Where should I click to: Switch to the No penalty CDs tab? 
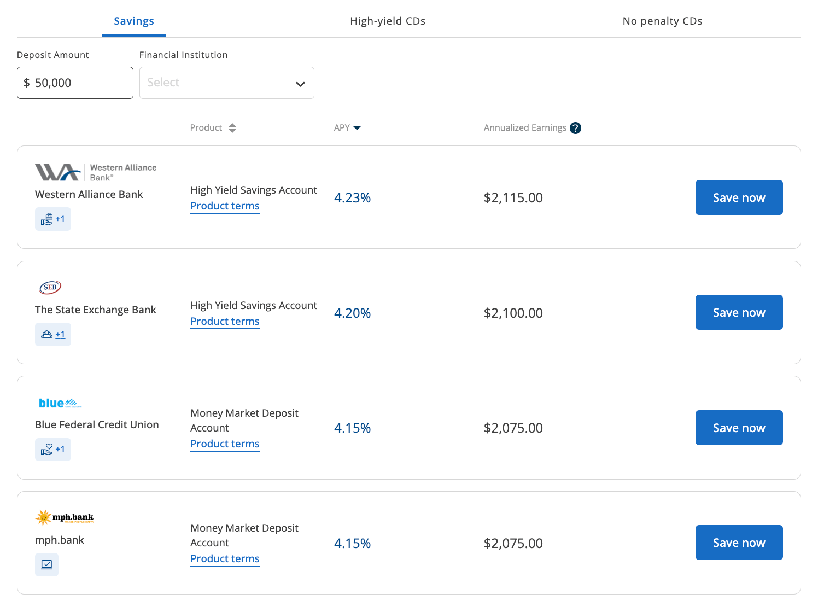662,21
